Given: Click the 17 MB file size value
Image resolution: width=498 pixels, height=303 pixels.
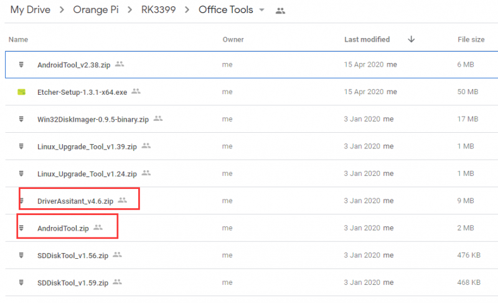Looking at the screenshot, I should coord(467,119).
